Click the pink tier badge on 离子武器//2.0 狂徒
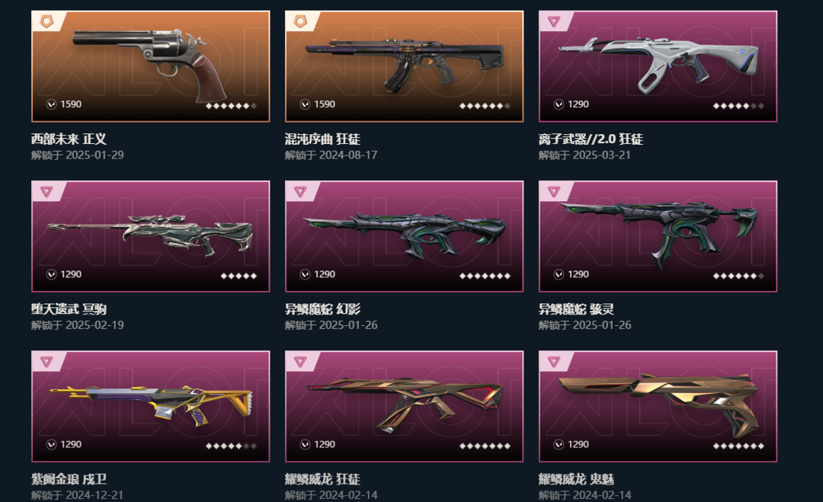This screenshot has height=502, width=823. coord(554,21)
